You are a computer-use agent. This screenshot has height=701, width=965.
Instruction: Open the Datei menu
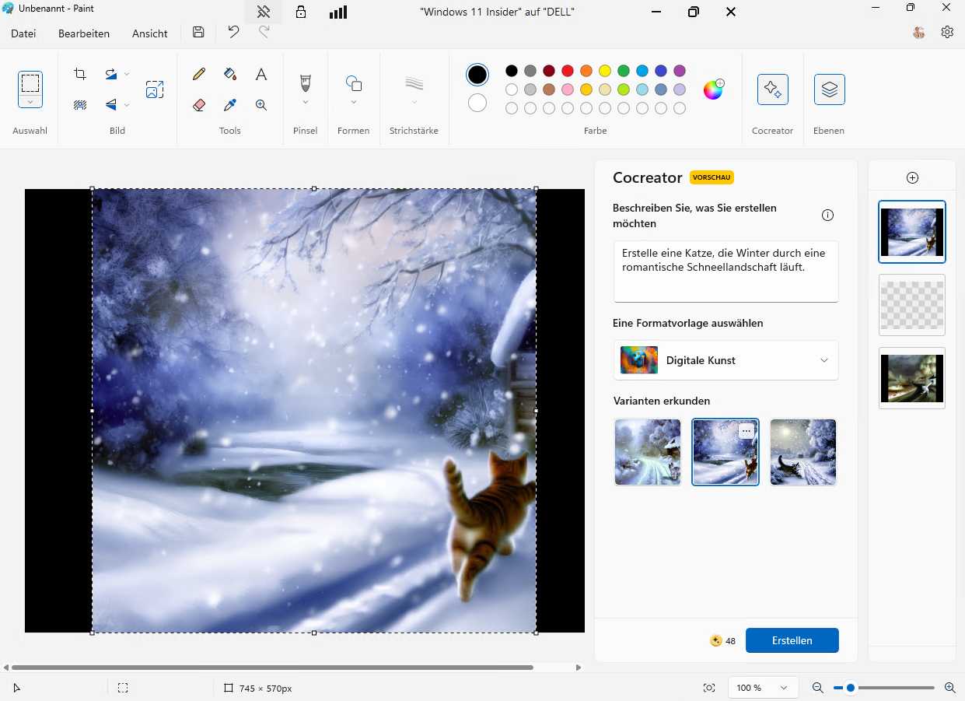[x=23, y=33]
